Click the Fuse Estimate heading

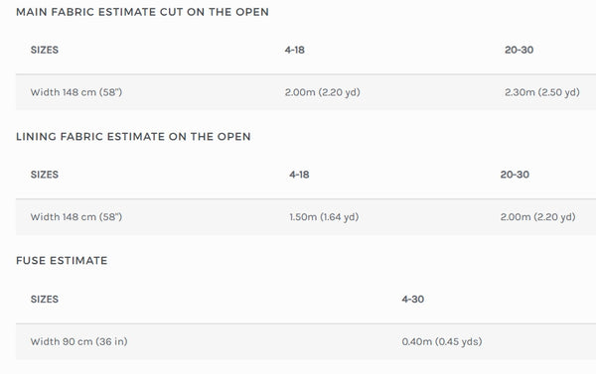(62, 261)
